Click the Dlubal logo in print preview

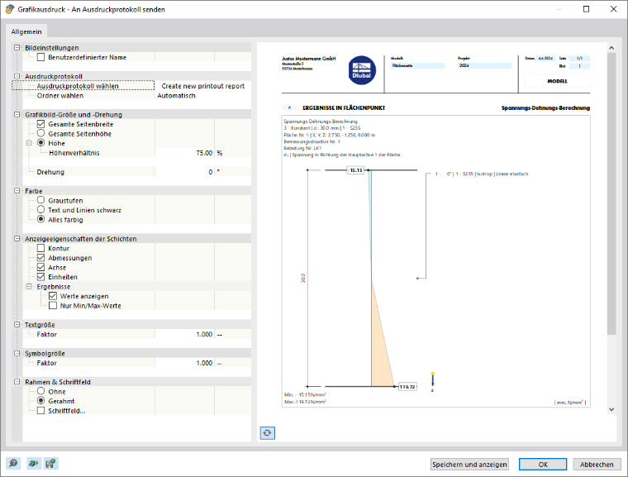point(362,70)
